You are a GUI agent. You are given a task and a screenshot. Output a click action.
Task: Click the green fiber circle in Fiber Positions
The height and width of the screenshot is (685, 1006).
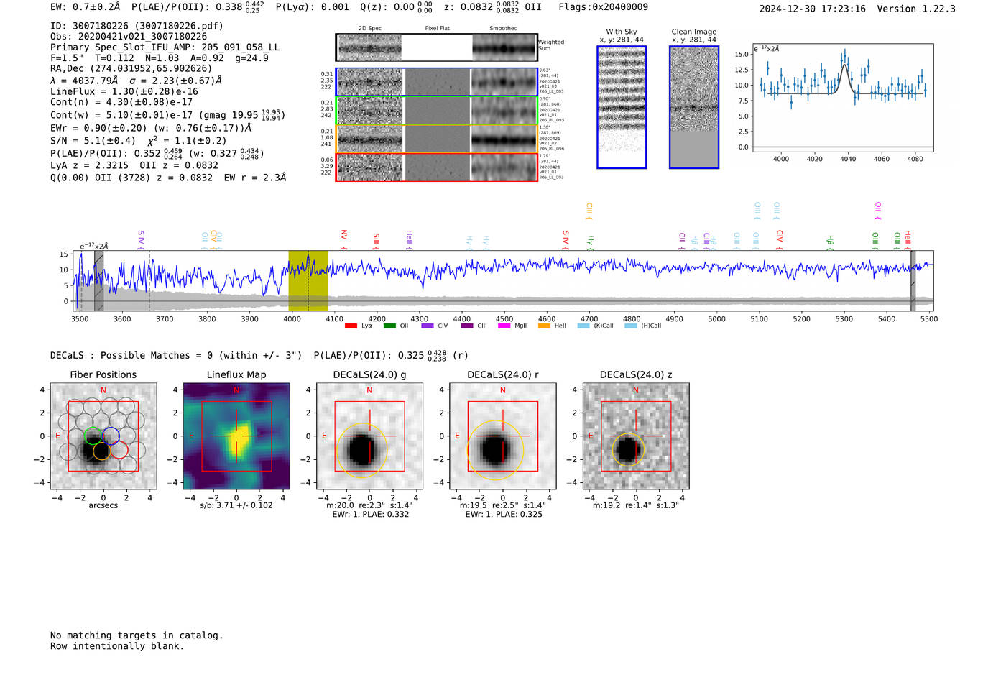(93, 436)
